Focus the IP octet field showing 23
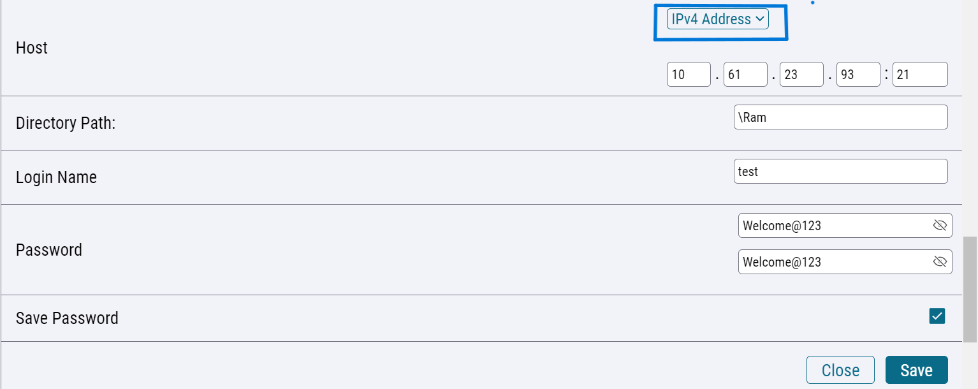This screenshot has width=978, height=389. tap(801, 75)
